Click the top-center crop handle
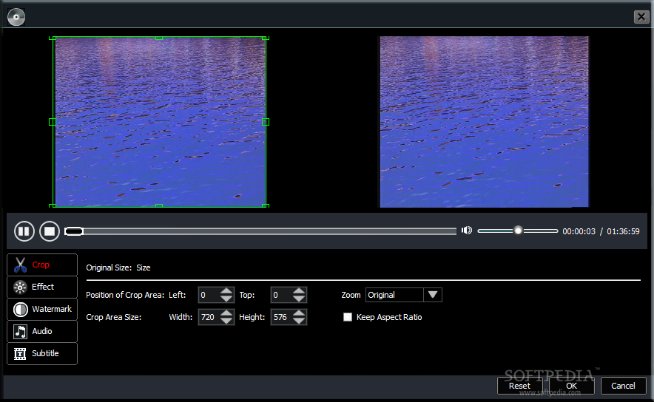Screen dimensions: 654x402 click(159, 38)
